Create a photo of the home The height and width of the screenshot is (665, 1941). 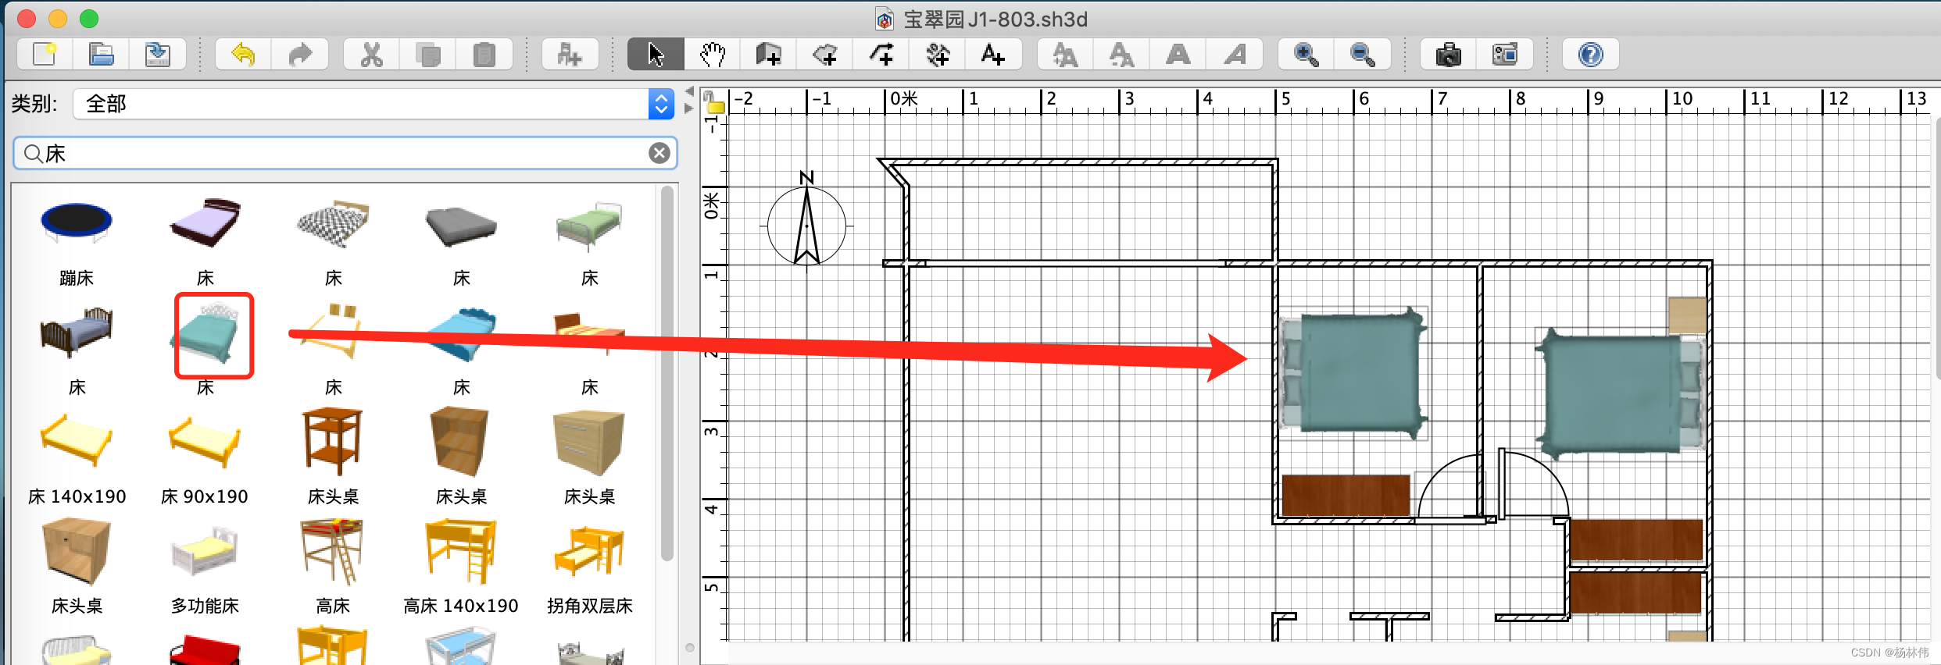click(x=1448, y=55)
